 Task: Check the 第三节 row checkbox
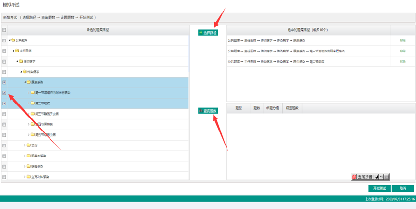[x=4, y=114]
